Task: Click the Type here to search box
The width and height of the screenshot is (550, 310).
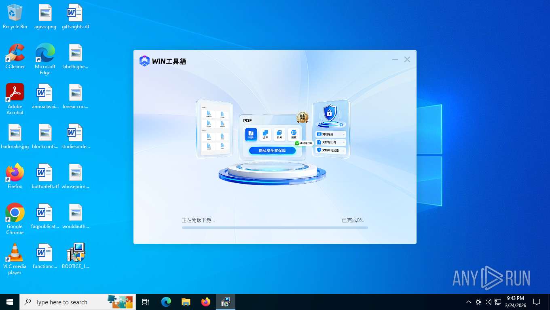Action: (78, 302)
